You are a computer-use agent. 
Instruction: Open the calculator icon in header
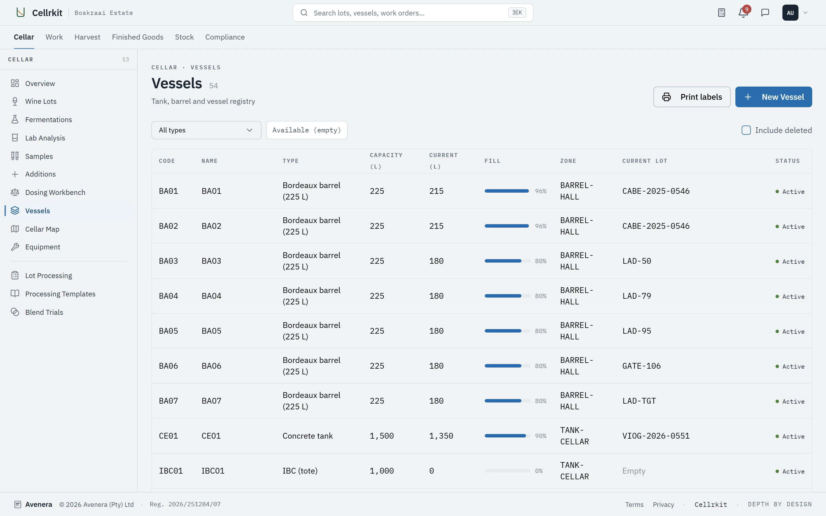(721, 13)
